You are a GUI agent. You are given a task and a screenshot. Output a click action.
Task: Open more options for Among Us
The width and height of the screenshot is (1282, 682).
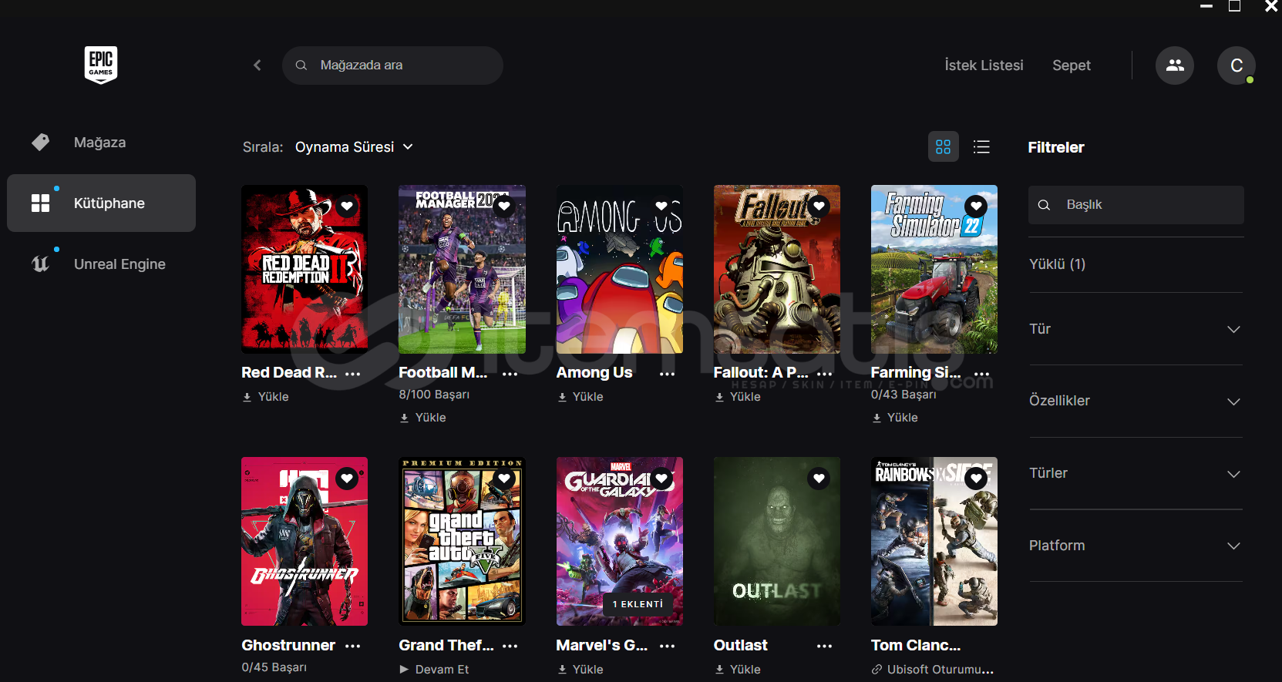668,374
